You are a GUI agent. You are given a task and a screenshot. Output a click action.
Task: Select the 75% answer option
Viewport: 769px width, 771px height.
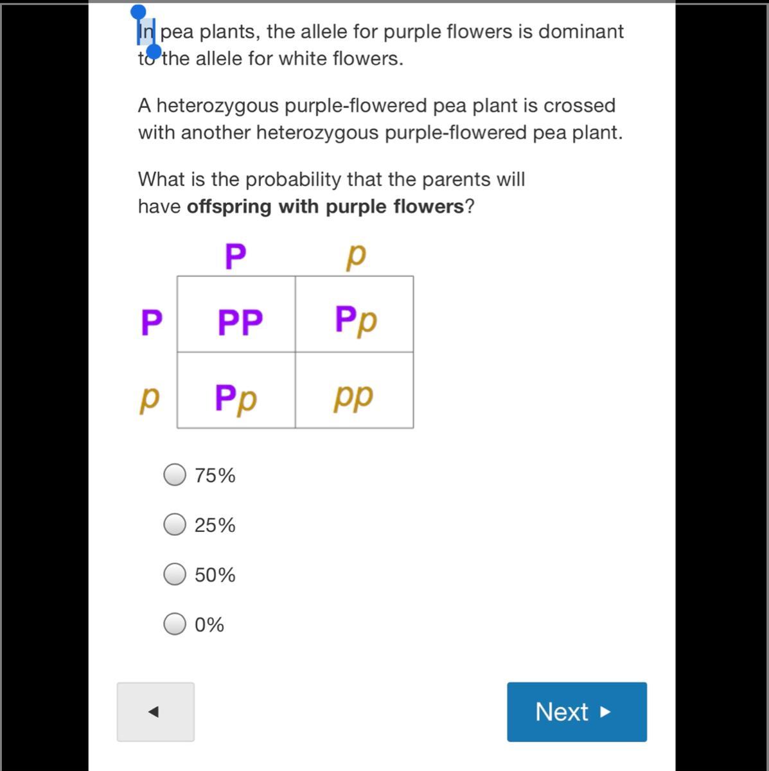(175, 475)
